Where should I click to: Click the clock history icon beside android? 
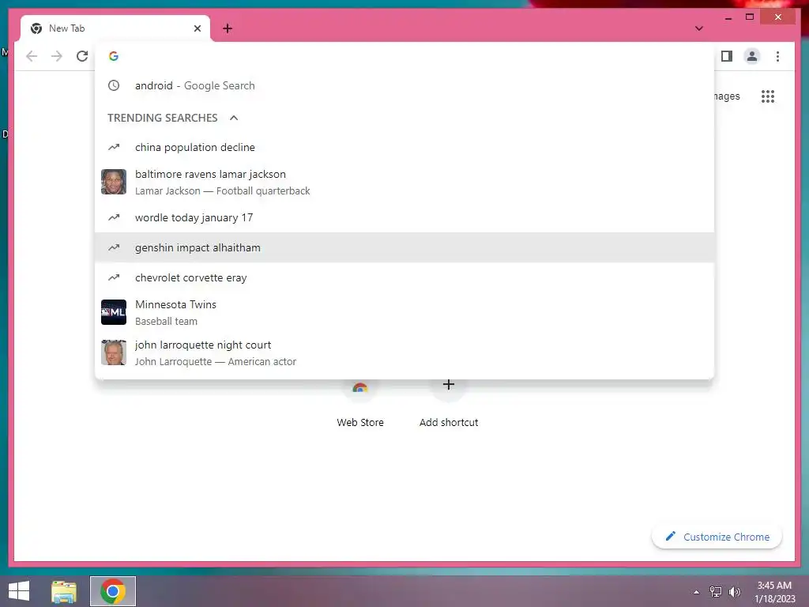pos(114,85)
